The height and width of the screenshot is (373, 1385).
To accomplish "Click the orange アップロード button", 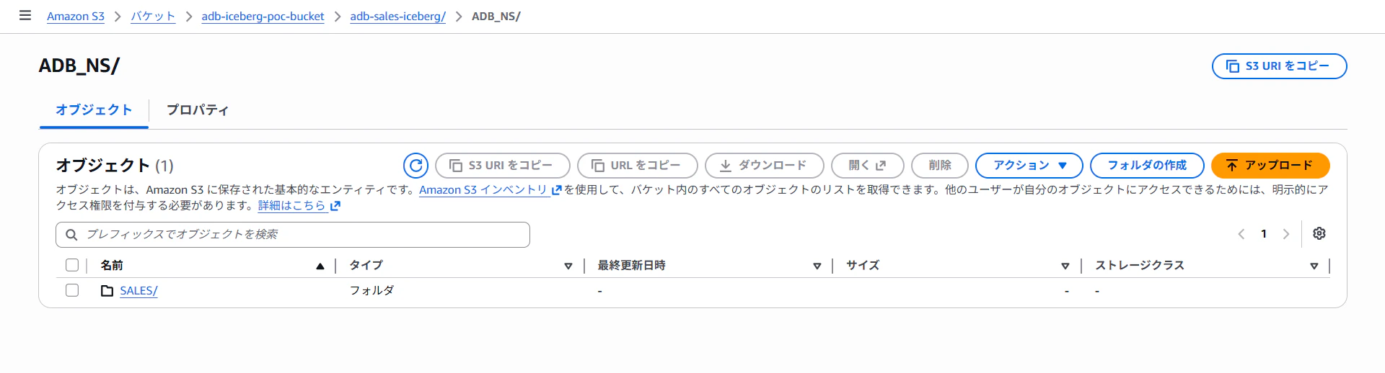I will click(1270, 166).
